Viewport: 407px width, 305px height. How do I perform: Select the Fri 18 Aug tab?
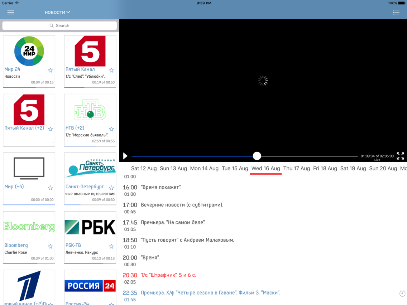coord(325,168)
